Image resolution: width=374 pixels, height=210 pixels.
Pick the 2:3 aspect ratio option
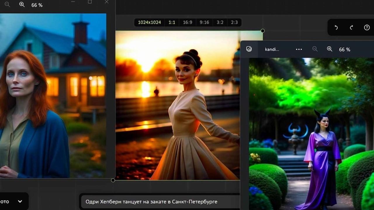[x=234, y=22]
